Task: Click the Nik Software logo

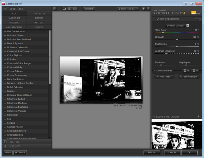Action: point(196,13)
